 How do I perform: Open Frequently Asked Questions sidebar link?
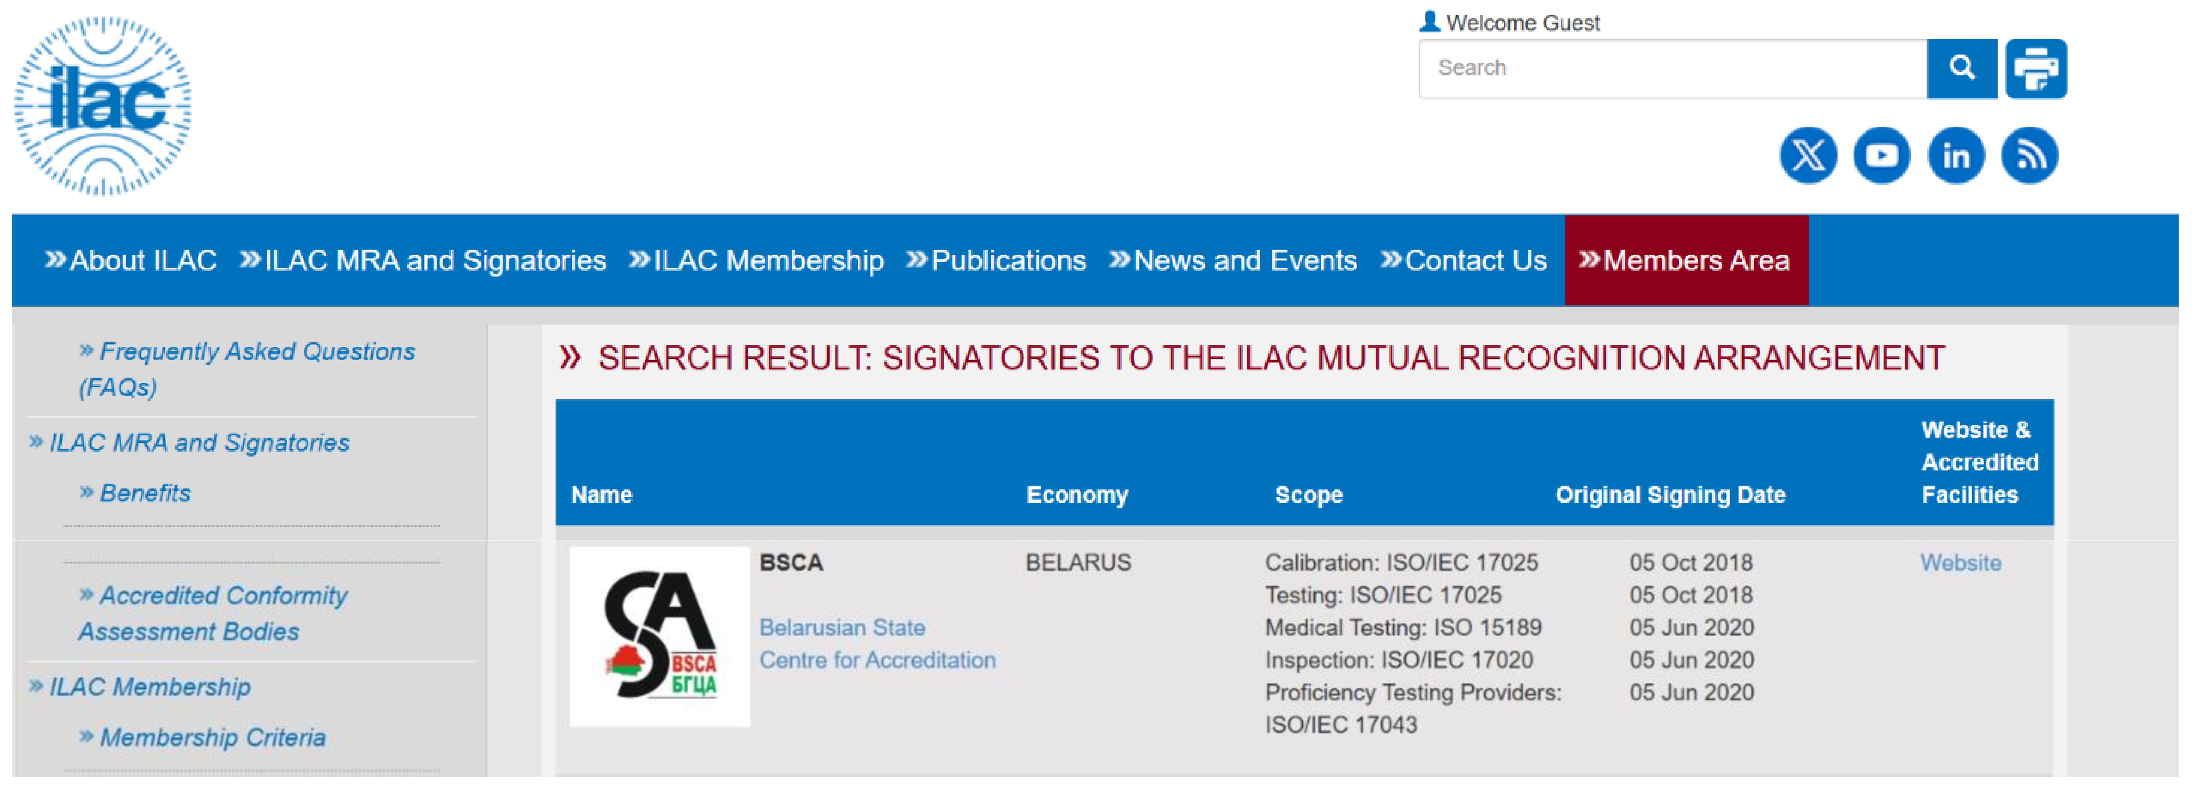tap(247, 368)
